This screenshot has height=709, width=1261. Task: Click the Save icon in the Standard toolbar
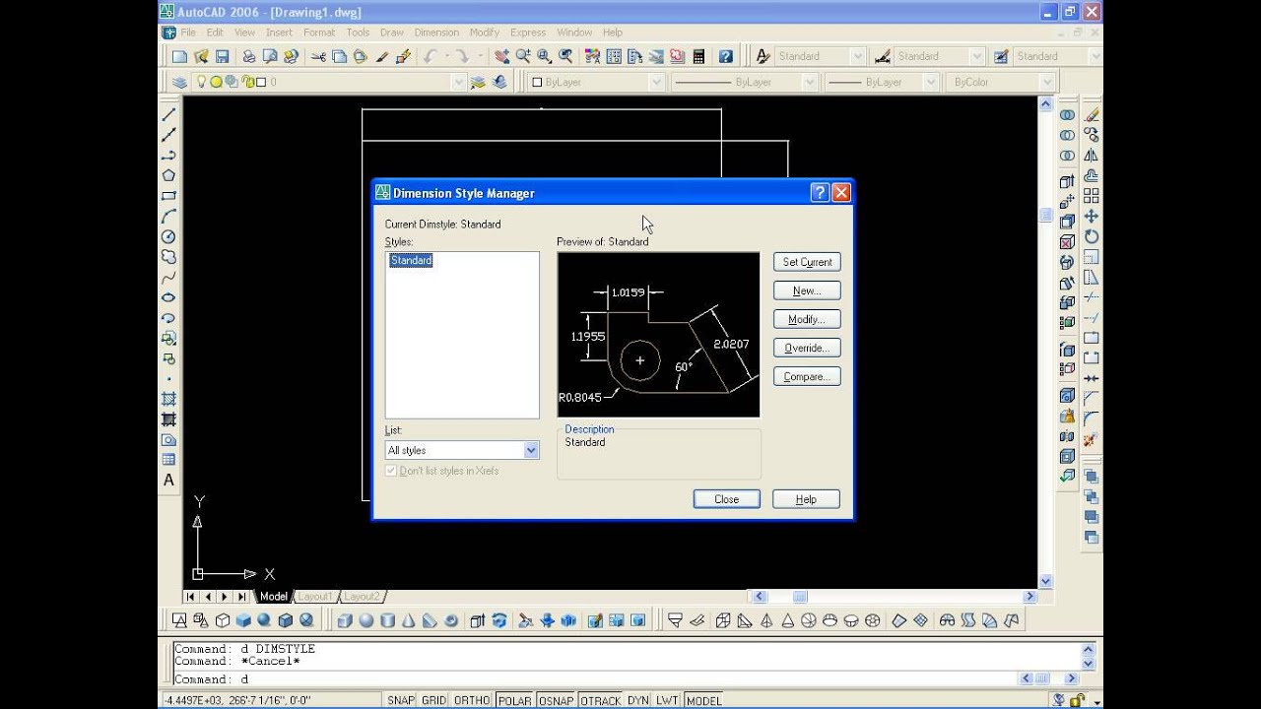click(x=222, y=56)
